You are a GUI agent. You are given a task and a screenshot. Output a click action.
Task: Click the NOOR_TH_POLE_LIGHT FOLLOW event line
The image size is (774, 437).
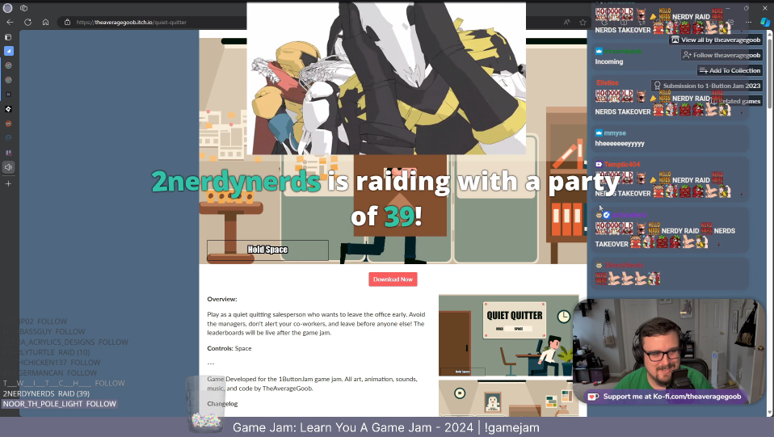point(60,404)
